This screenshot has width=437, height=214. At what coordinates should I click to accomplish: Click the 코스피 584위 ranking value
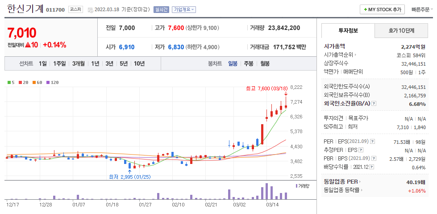click(x=411, y=55)
